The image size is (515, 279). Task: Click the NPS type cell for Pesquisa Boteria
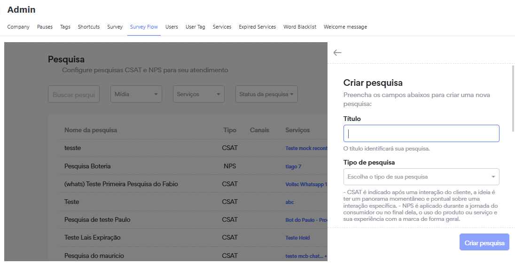(x=230, y=166)
